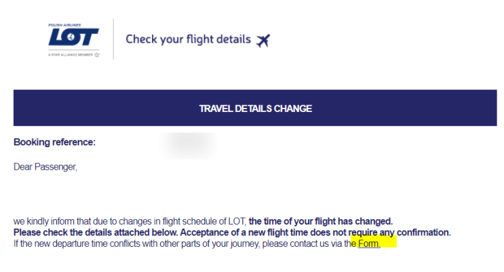Click the Check your flight details heading
The image size is (504, 272).
pos(189,39)
